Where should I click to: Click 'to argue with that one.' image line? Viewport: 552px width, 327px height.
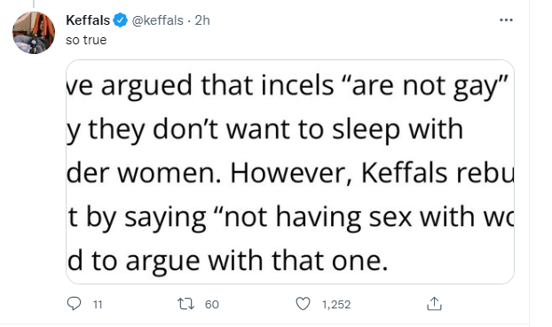pyautogui.click(x=227, y=261)
